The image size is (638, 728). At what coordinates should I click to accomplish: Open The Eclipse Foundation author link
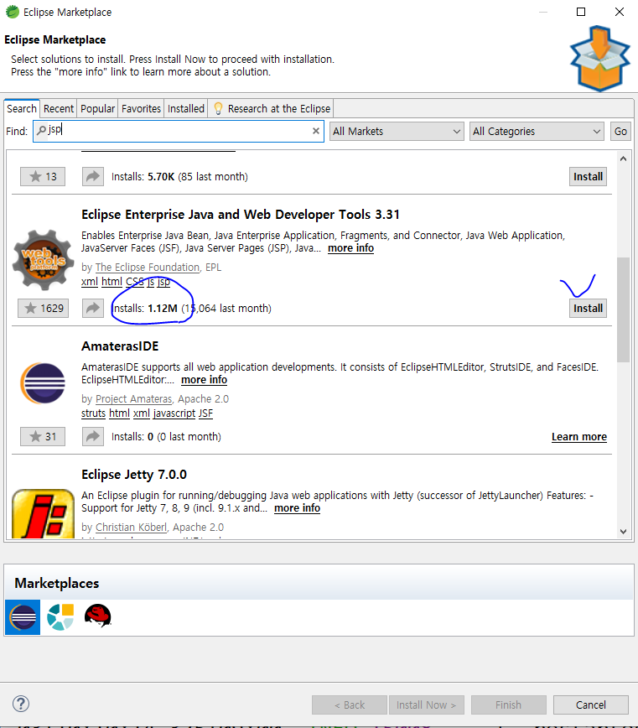click(148, 268)
